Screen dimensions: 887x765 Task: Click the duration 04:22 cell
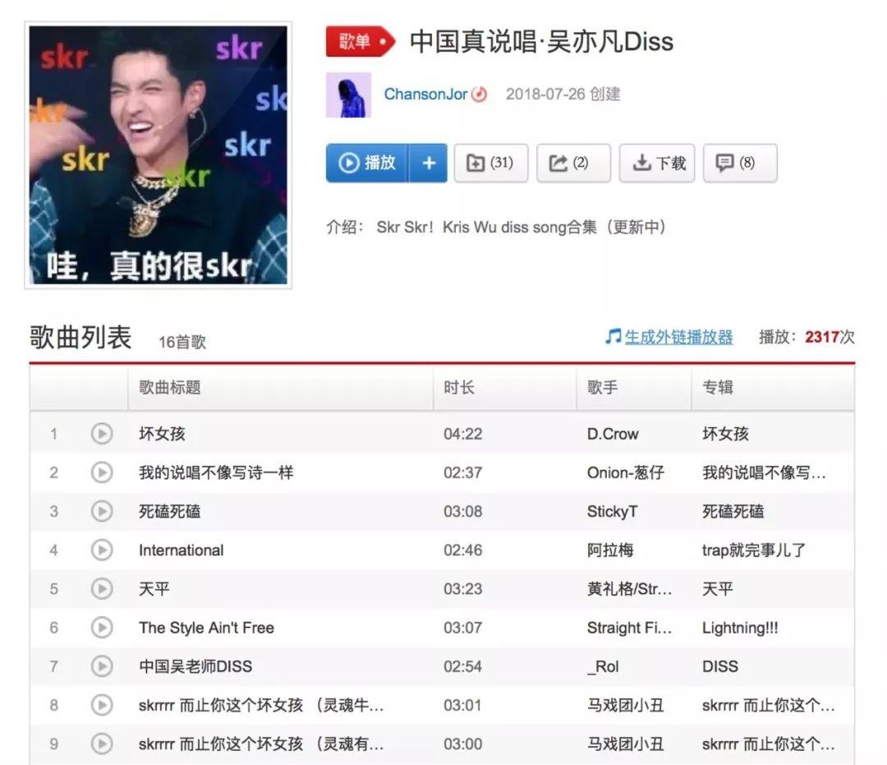pos(462,434)
